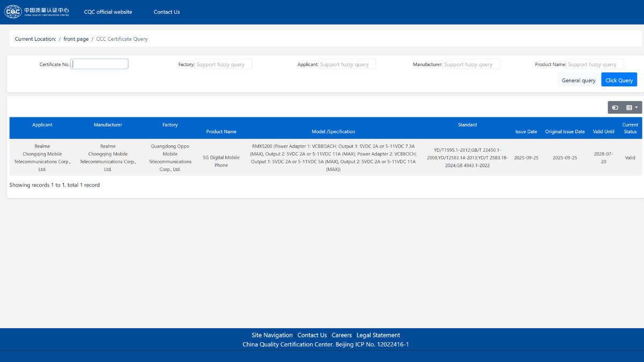Click the Model /Specification column header
The height and width of the screenshot is (362, 644).
[x=333, y=131]
